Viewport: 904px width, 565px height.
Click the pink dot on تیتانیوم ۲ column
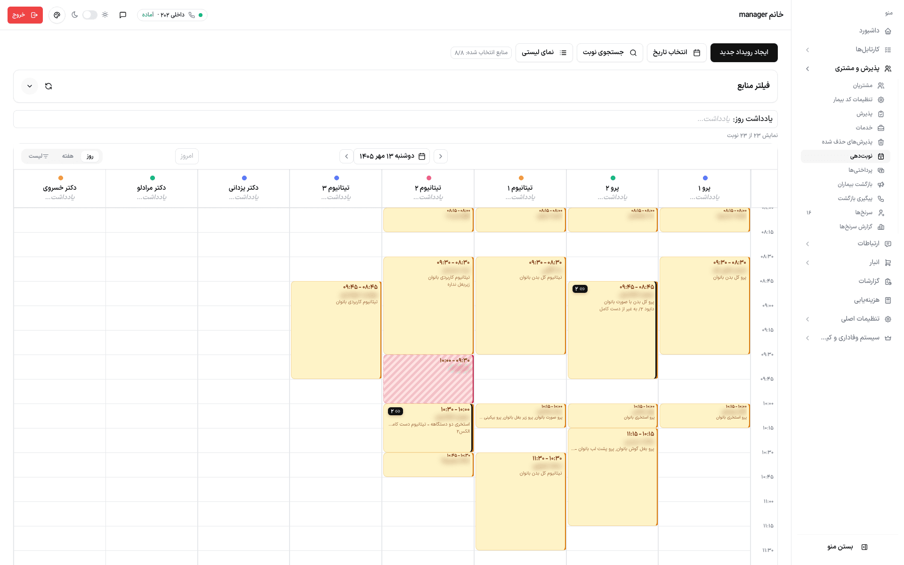[x=428, y=178]
